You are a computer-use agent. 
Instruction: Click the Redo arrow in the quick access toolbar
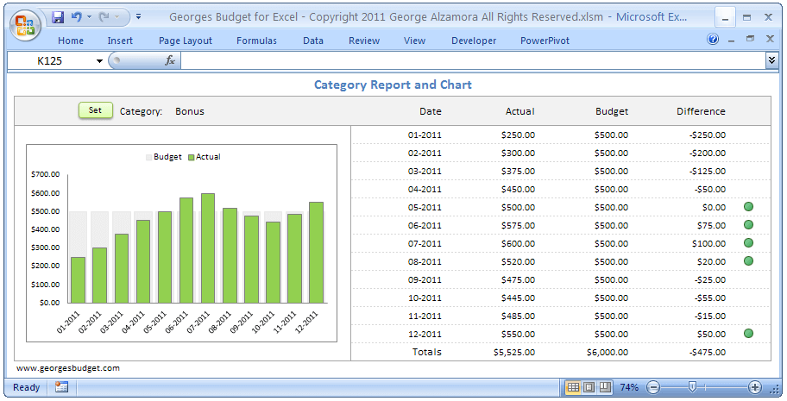(104, 17)
